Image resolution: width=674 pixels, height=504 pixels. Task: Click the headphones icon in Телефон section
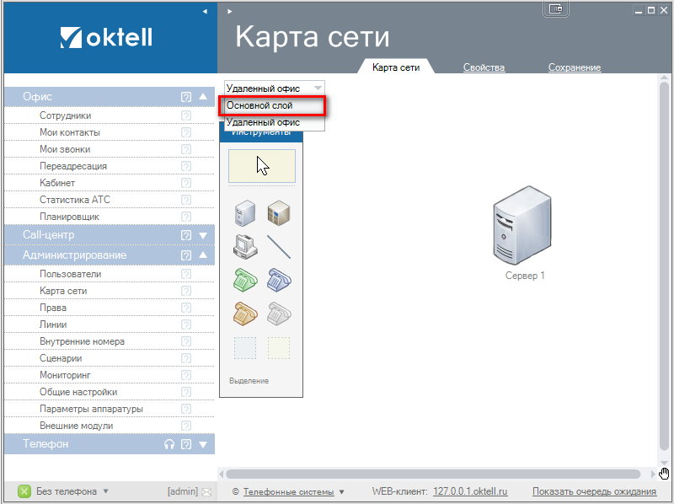[x=169, y=444]
